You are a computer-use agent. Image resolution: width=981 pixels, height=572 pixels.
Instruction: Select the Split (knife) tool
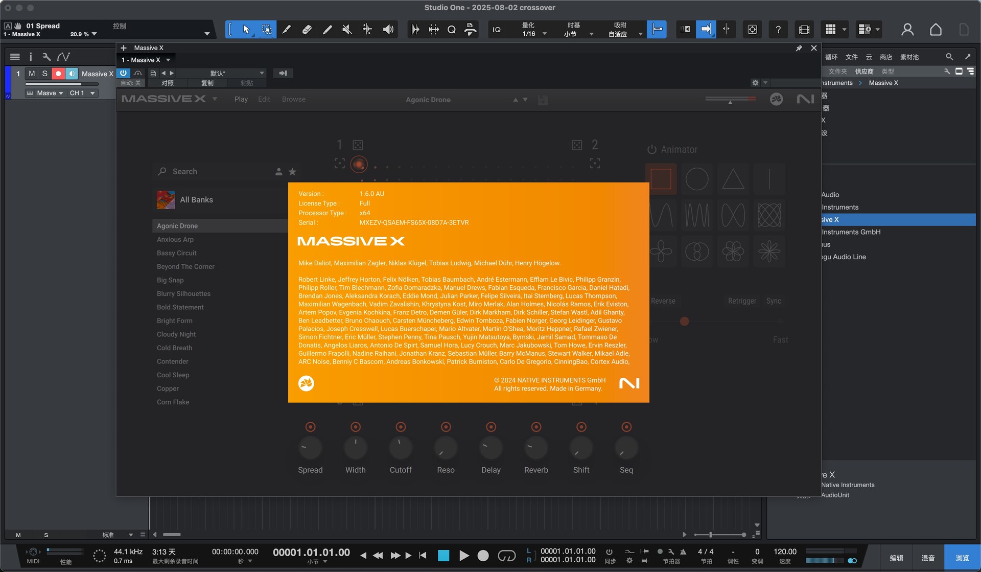tap(287, 29)
